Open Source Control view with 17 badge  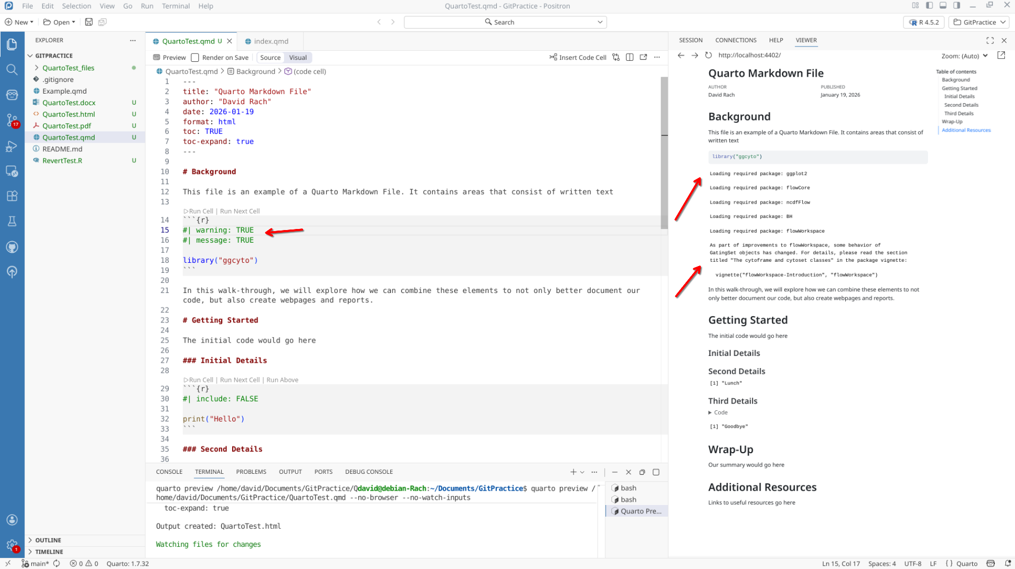pos(12,120)
